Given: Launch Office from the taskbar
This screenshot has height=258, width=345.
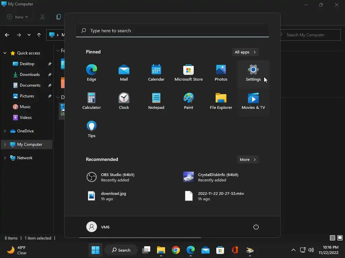Looking at the screenshot, I should click(x=235, y=250).
